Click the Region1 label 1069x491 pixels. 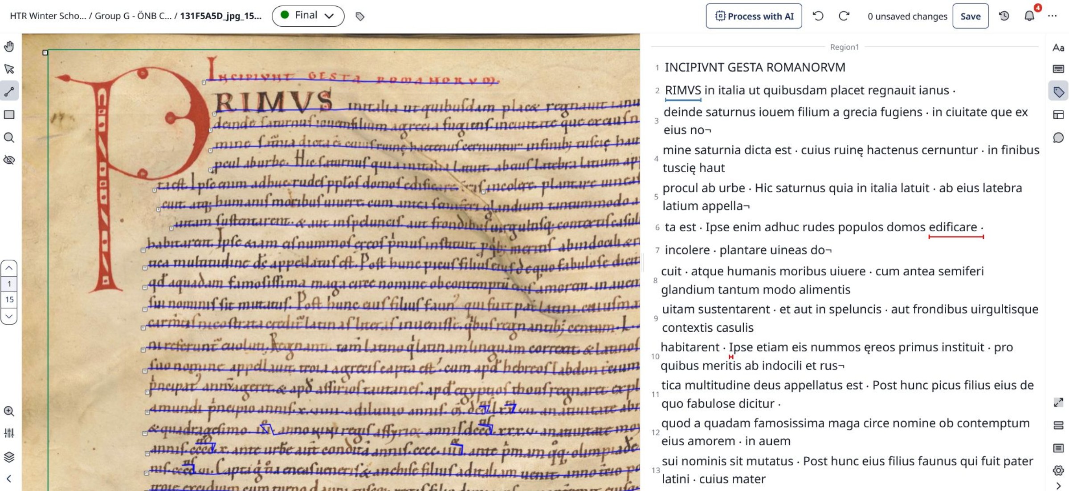[x=844, y=47]
